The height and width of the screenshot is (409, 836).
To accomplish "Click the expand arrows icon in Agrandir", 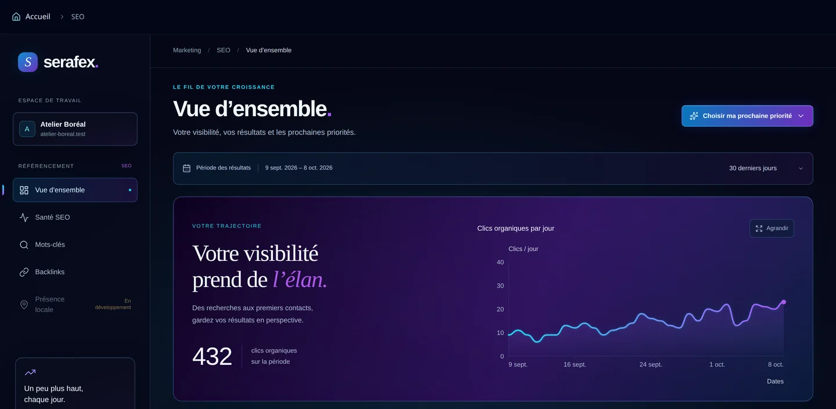I will click(x=759, y=228).
